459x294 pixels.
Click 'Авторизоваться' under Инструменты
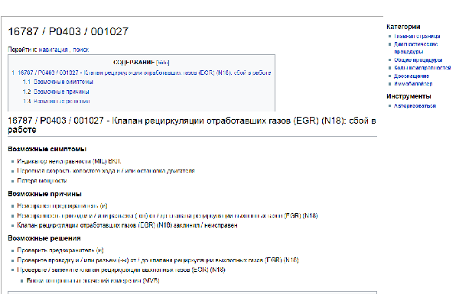tap(415, 106)
